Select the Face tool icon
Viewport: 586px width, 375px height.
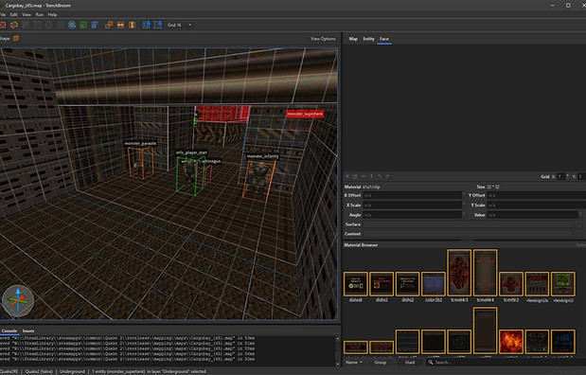pos(61,25)
